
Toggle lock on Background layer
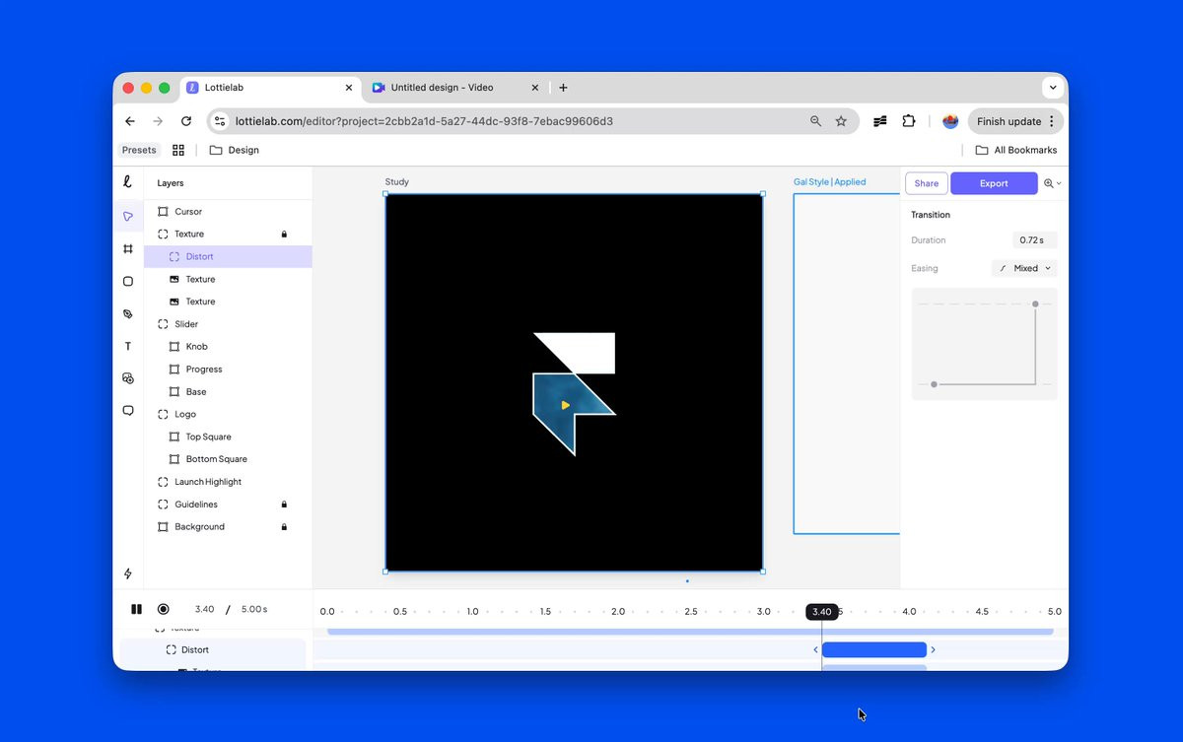click(284, 527)
